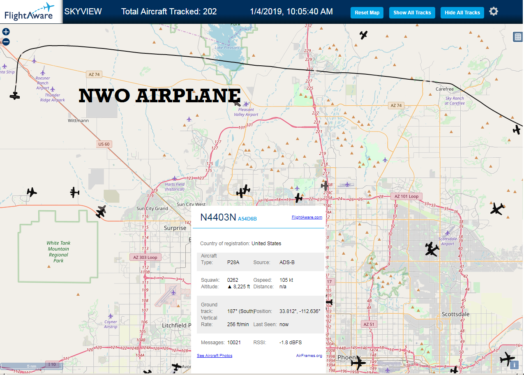The image size is (524, 375).
Task: Open the settings gear icon
Action: [x=494, y=12]
